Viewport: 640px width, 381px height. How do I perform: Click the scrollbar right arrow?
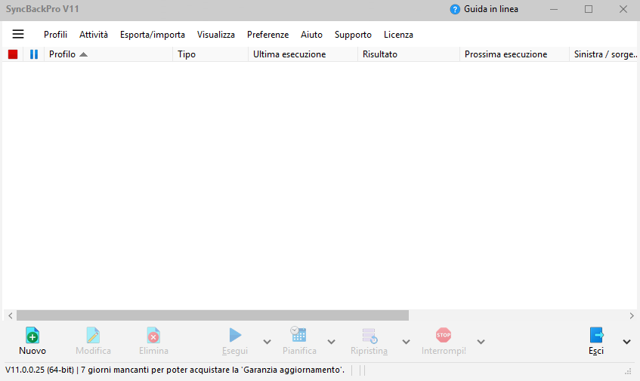[632, 315]
